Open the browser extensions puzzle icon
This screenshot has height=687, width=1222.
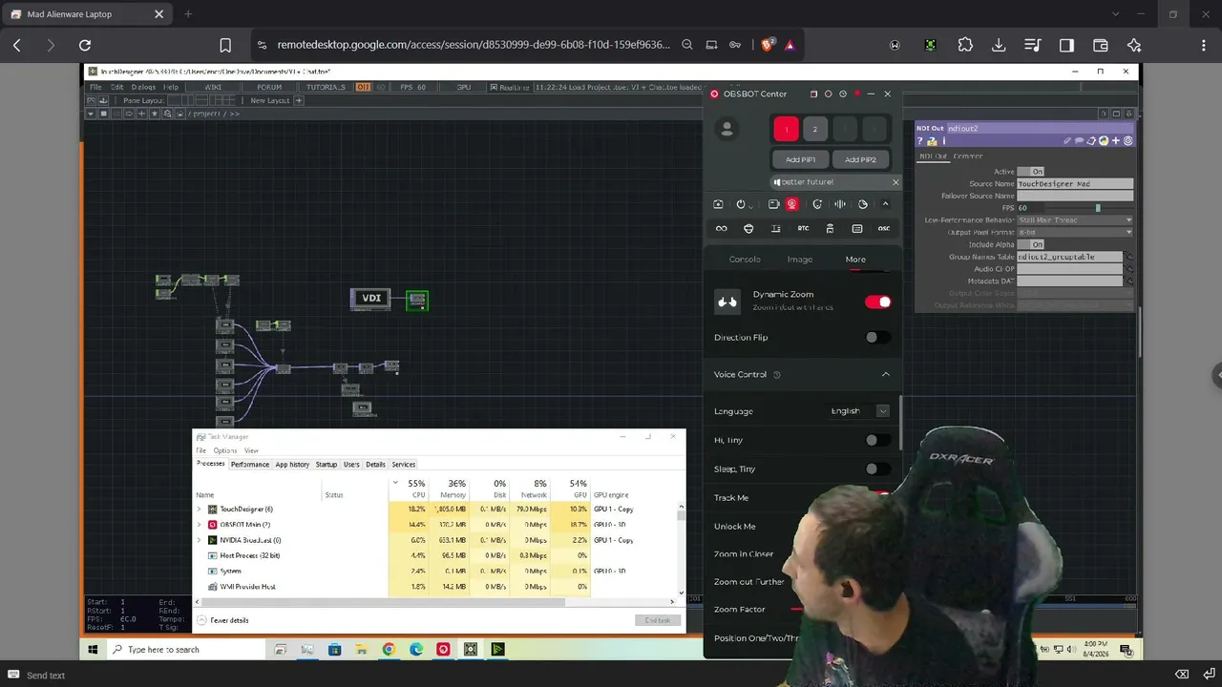point(965,45)
